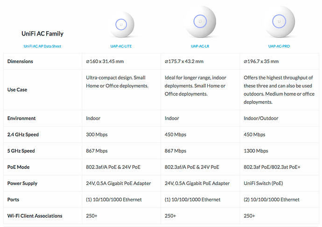Select the Dimensions row label
The image size is (322, 227).
20,61
